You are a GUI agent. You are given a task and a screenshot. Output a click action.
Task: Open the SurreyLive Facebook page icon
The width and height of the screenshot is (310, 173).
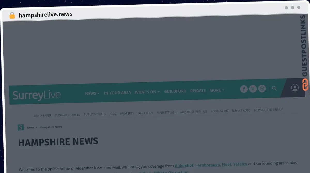(244, 89)
